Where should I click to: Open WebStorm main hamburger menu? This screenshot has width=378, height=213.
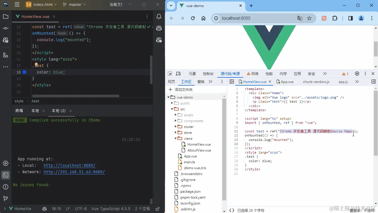pyautogui.click(x=17, y=4)
